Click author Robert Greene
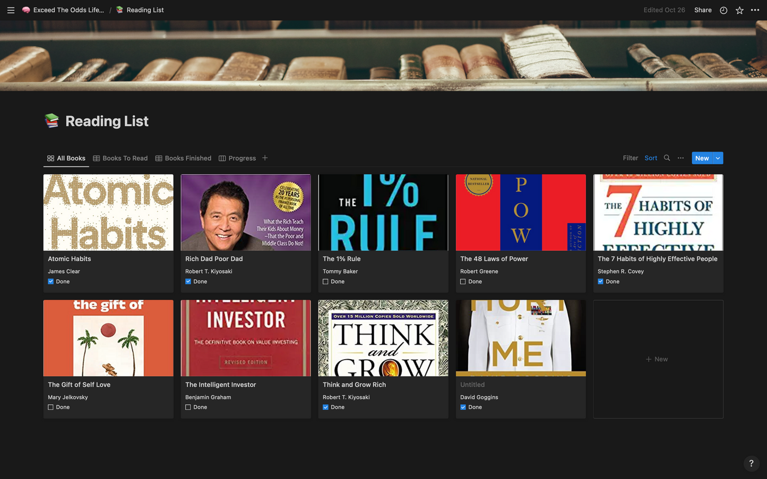 coord(479,271)
